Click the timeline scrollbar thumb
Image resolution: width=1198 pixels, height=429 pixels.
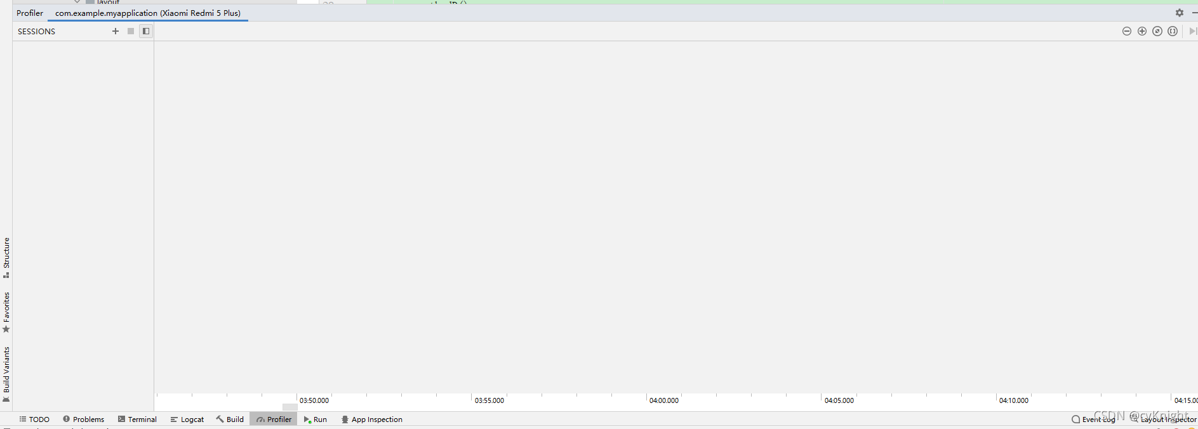pos(290,407)
